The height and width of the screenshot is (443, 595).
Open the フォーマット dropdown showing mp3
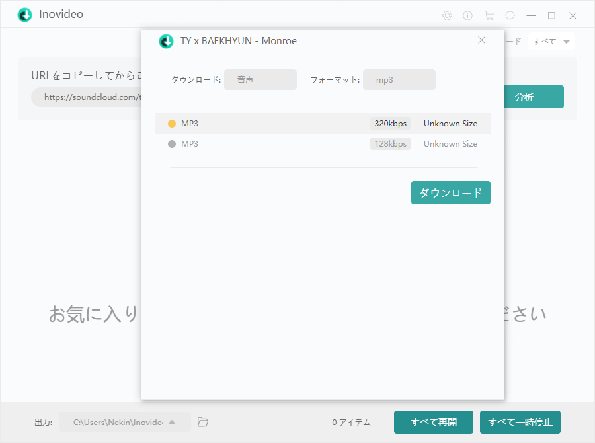(x=399, y=80)
